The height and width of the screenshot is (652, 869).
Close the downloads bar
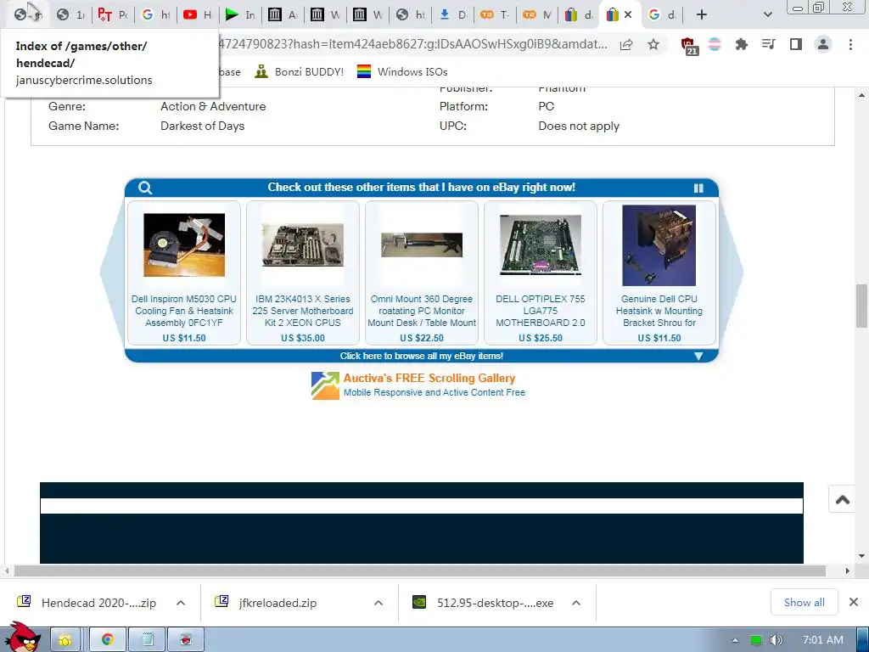pos(854,602)
